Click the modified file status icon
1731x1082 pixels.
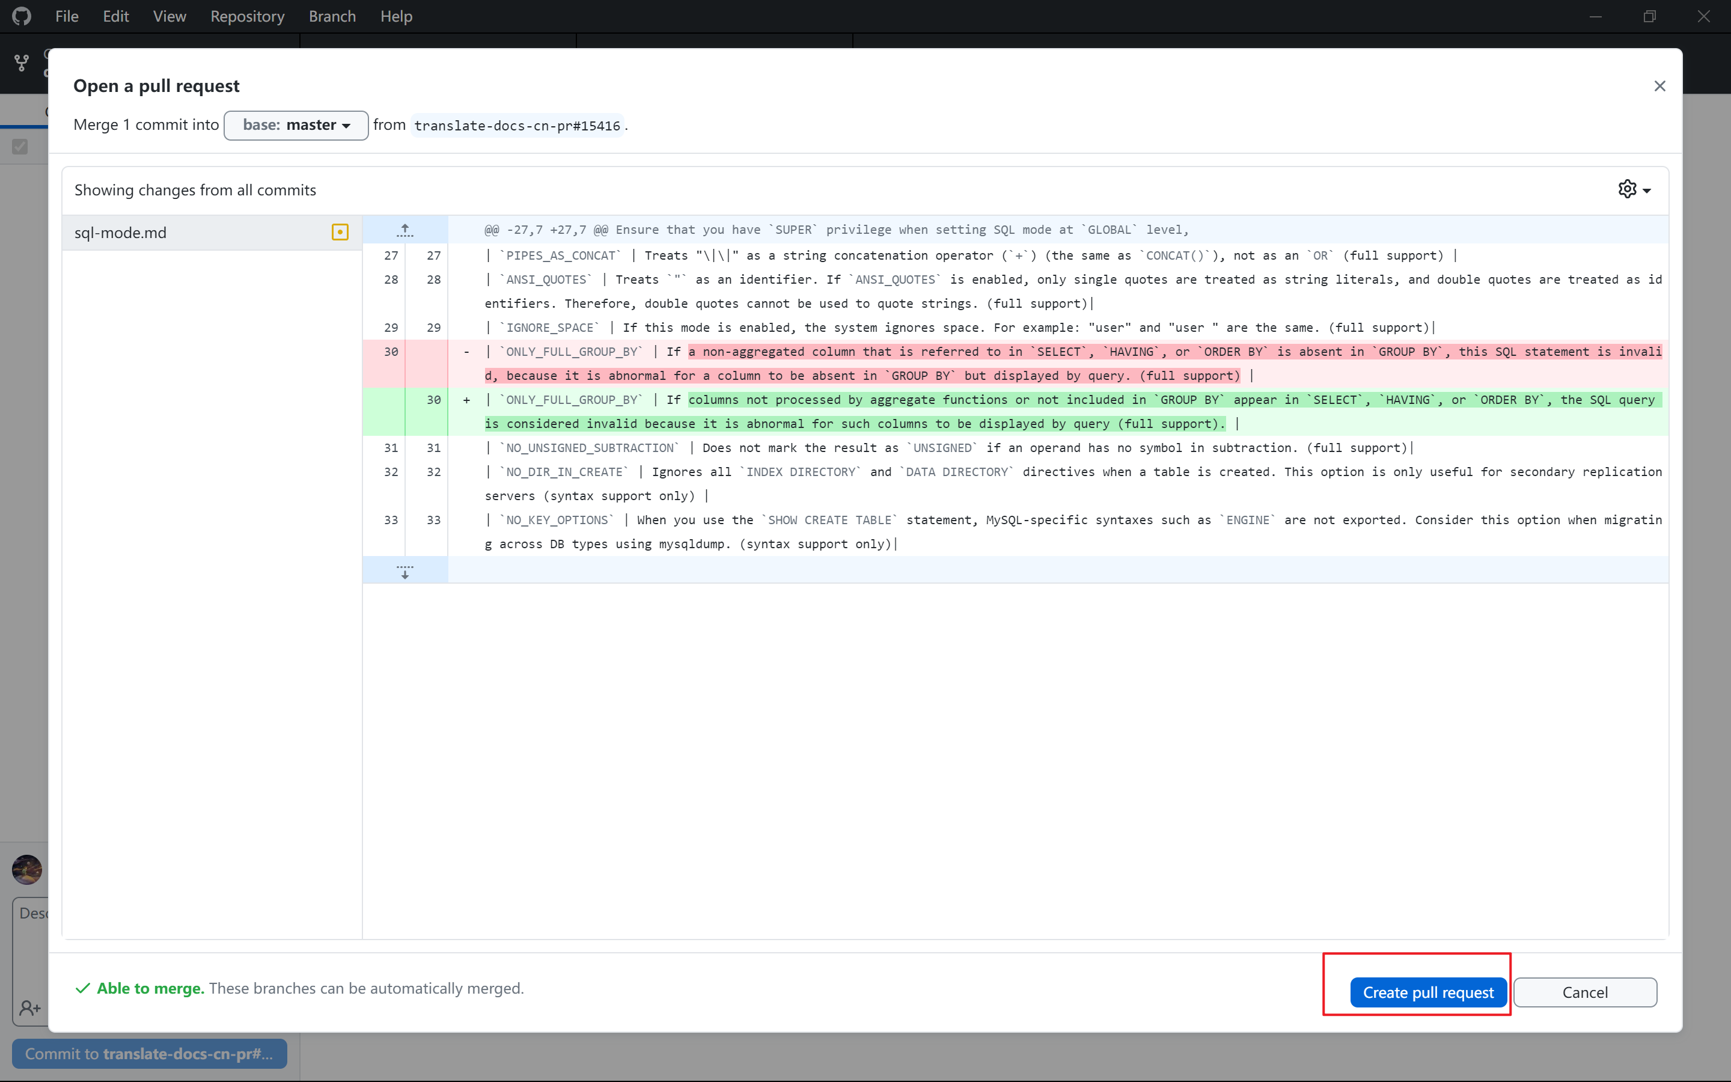(340, 232)
